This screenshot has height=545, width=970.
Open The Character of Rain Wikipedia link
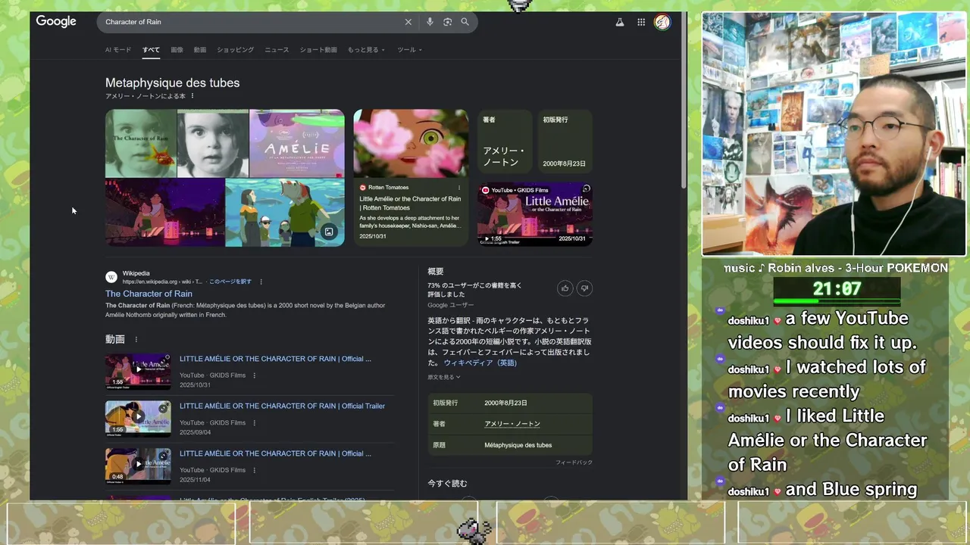click(149, 294)
